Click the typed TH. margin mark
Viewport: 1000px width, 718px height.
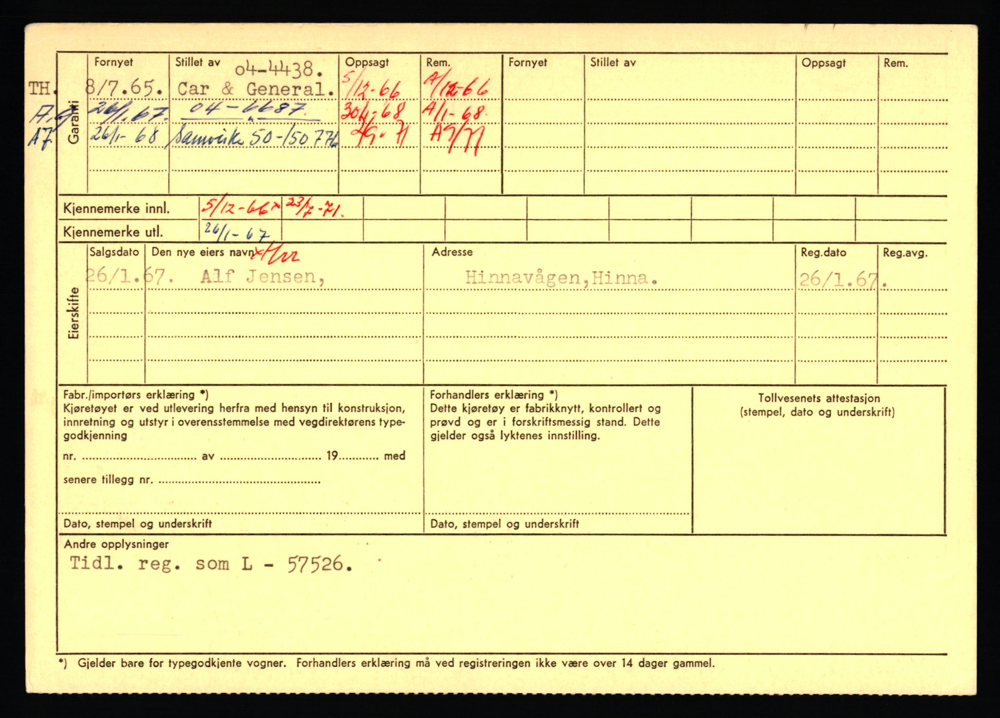42,89
